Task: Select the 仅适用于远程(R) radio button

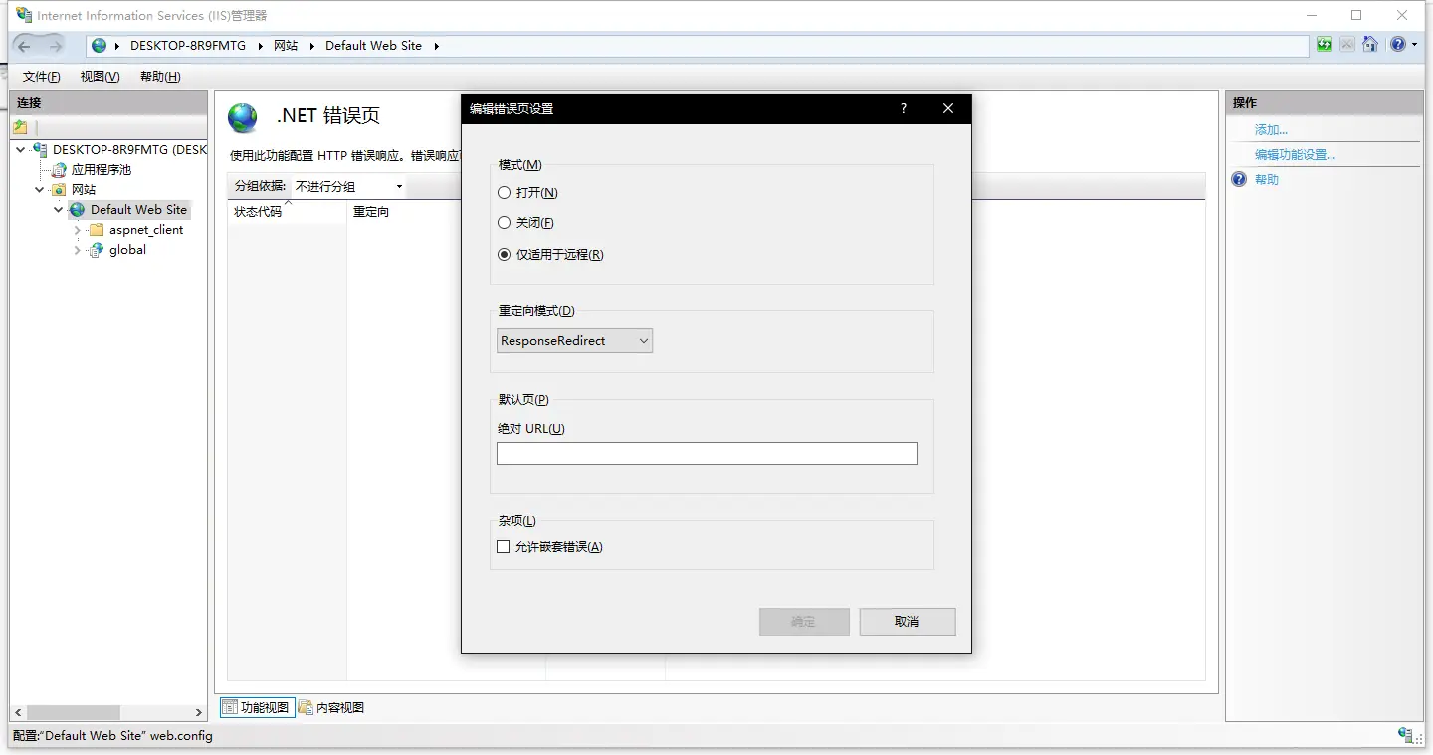Action: (504, 255)
